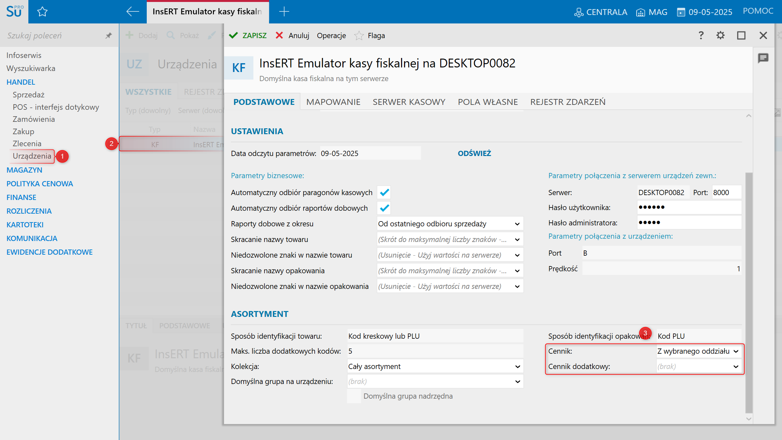Open the KARTOTEKI module
This screenshot has width=782, height=440.
point(25,225)
